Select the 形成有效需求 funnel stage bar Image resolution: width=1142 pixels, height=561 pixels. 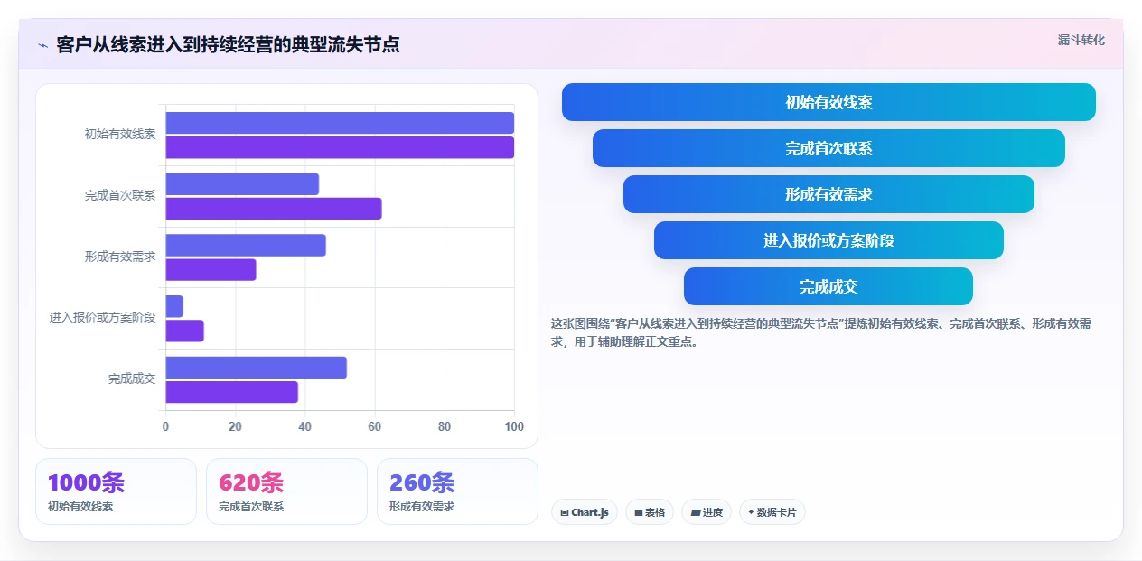pos(828,194)
